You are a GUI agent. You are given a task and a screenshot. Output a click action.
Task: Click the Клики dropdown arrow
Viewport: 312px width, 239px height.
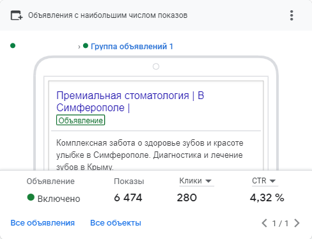208,181
